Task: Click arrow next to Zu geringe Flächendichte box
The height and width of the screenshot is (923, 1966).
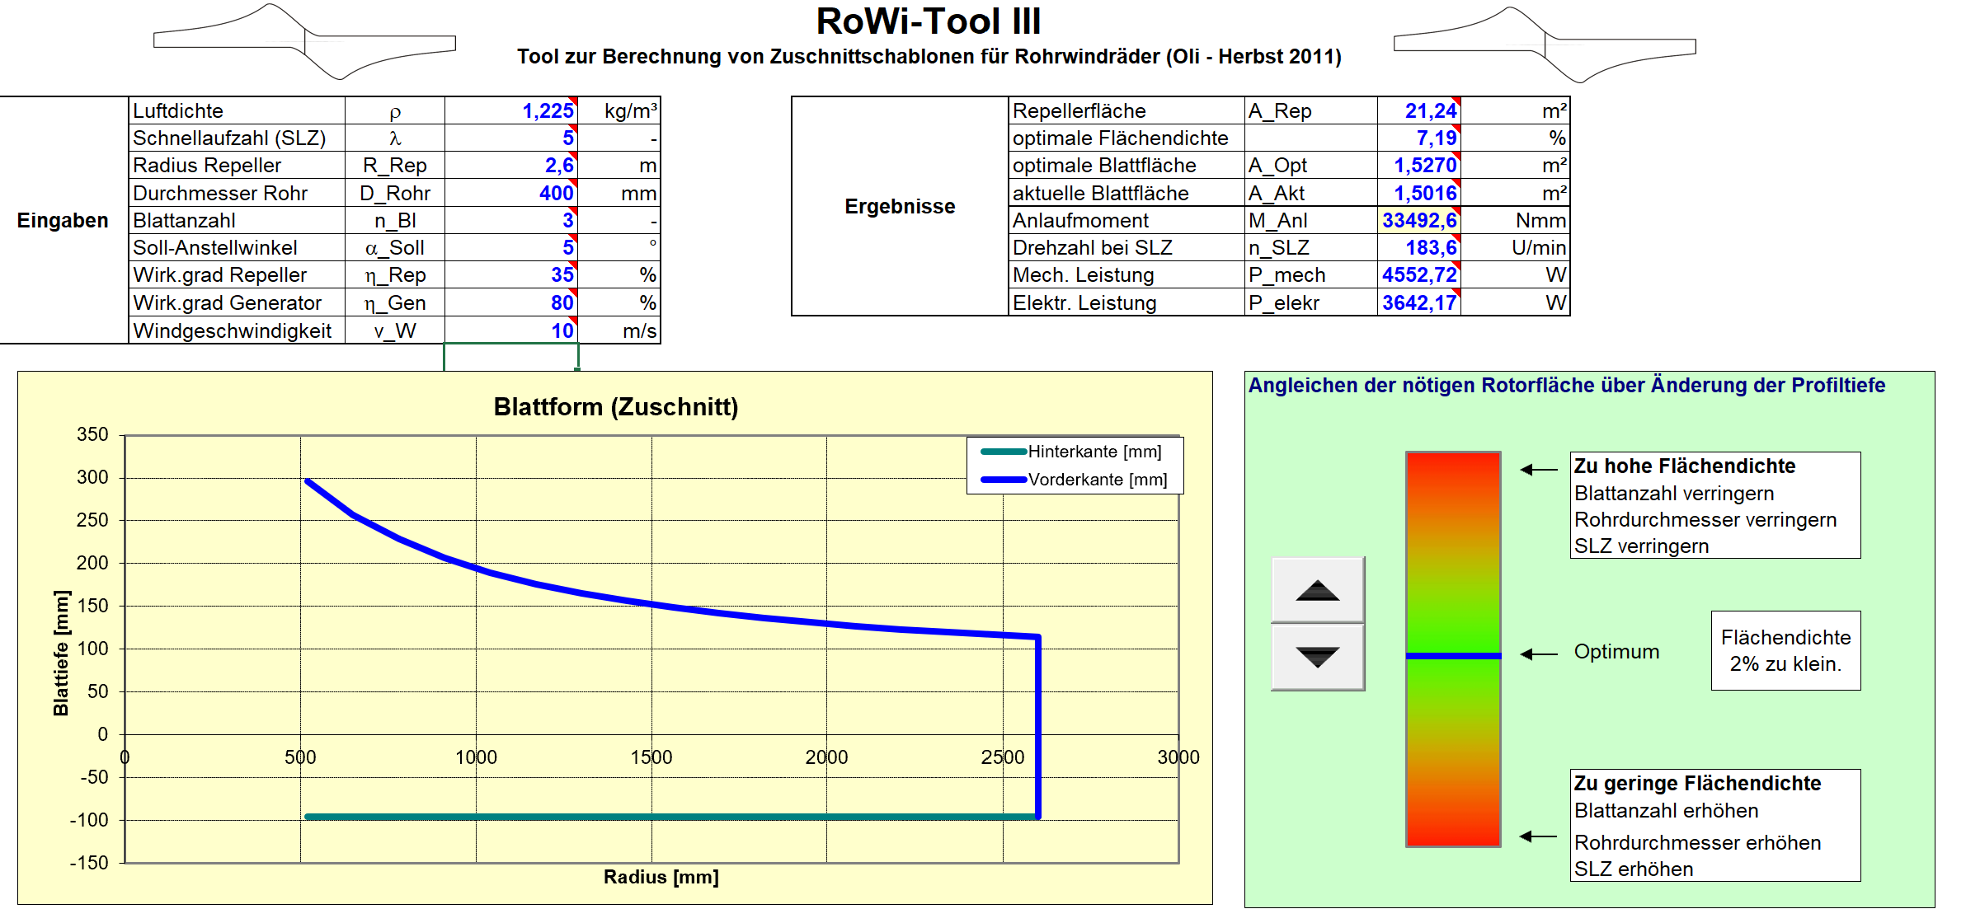Action: (1538, 836)
